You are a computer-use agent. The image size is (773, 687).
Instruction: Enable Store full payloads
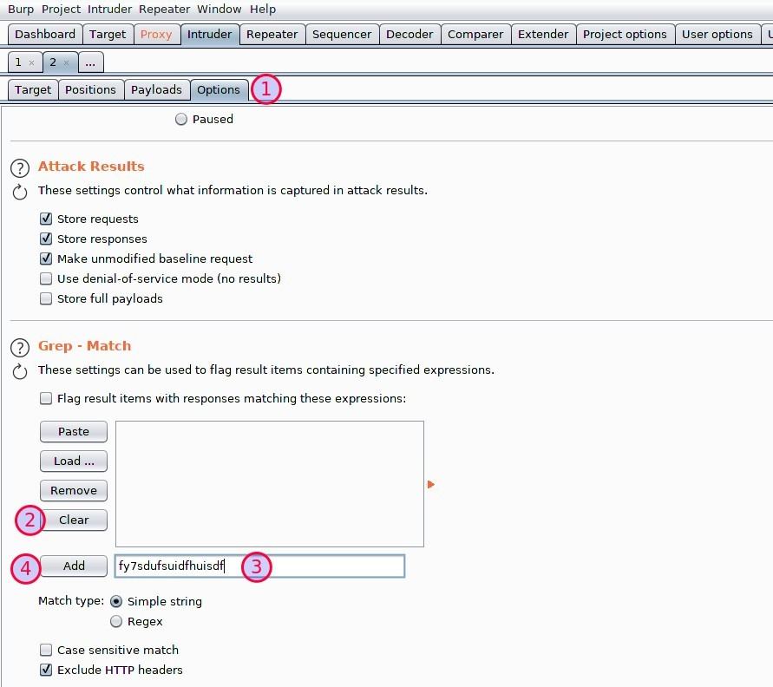tap(46, 298)
